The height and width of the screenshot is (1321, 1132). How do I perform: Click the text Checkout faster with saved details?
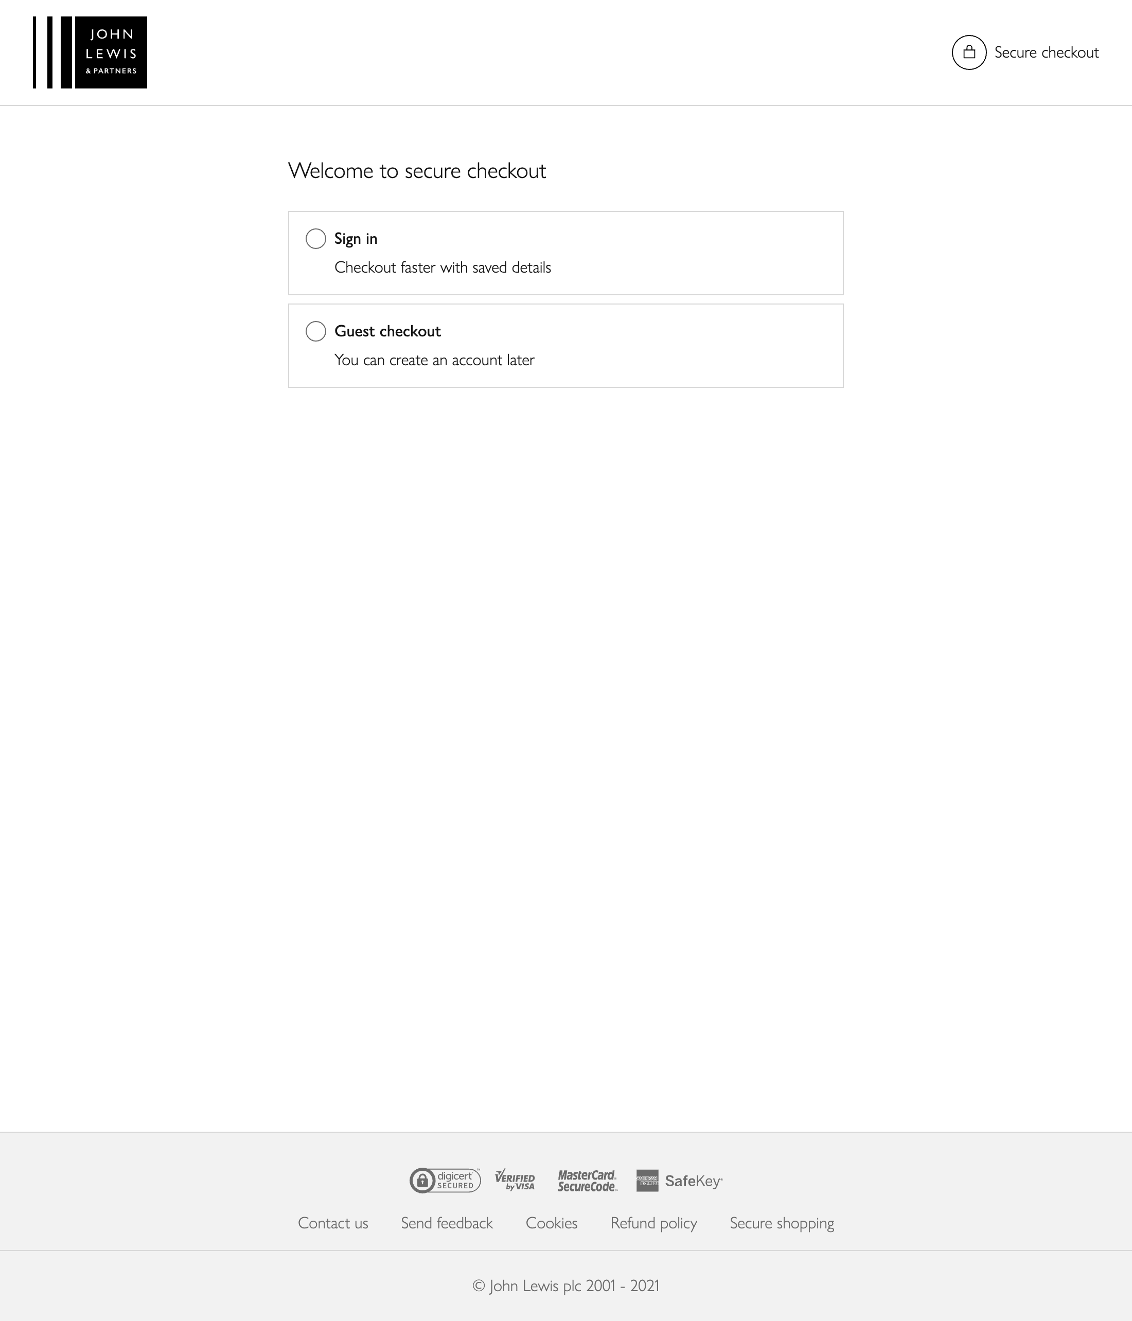pos(443,267)
